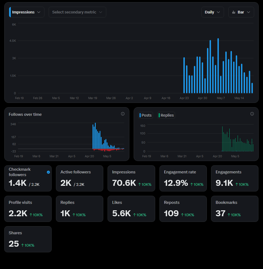This screenshot has height=269, width=263.
Task: Select the Engagements 9.1K card
Action: (235, 178)
